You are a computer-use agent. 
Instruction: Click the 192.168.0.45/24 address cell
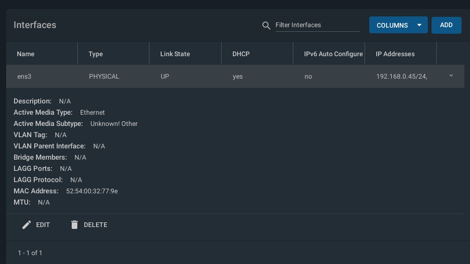coord(402,76)
